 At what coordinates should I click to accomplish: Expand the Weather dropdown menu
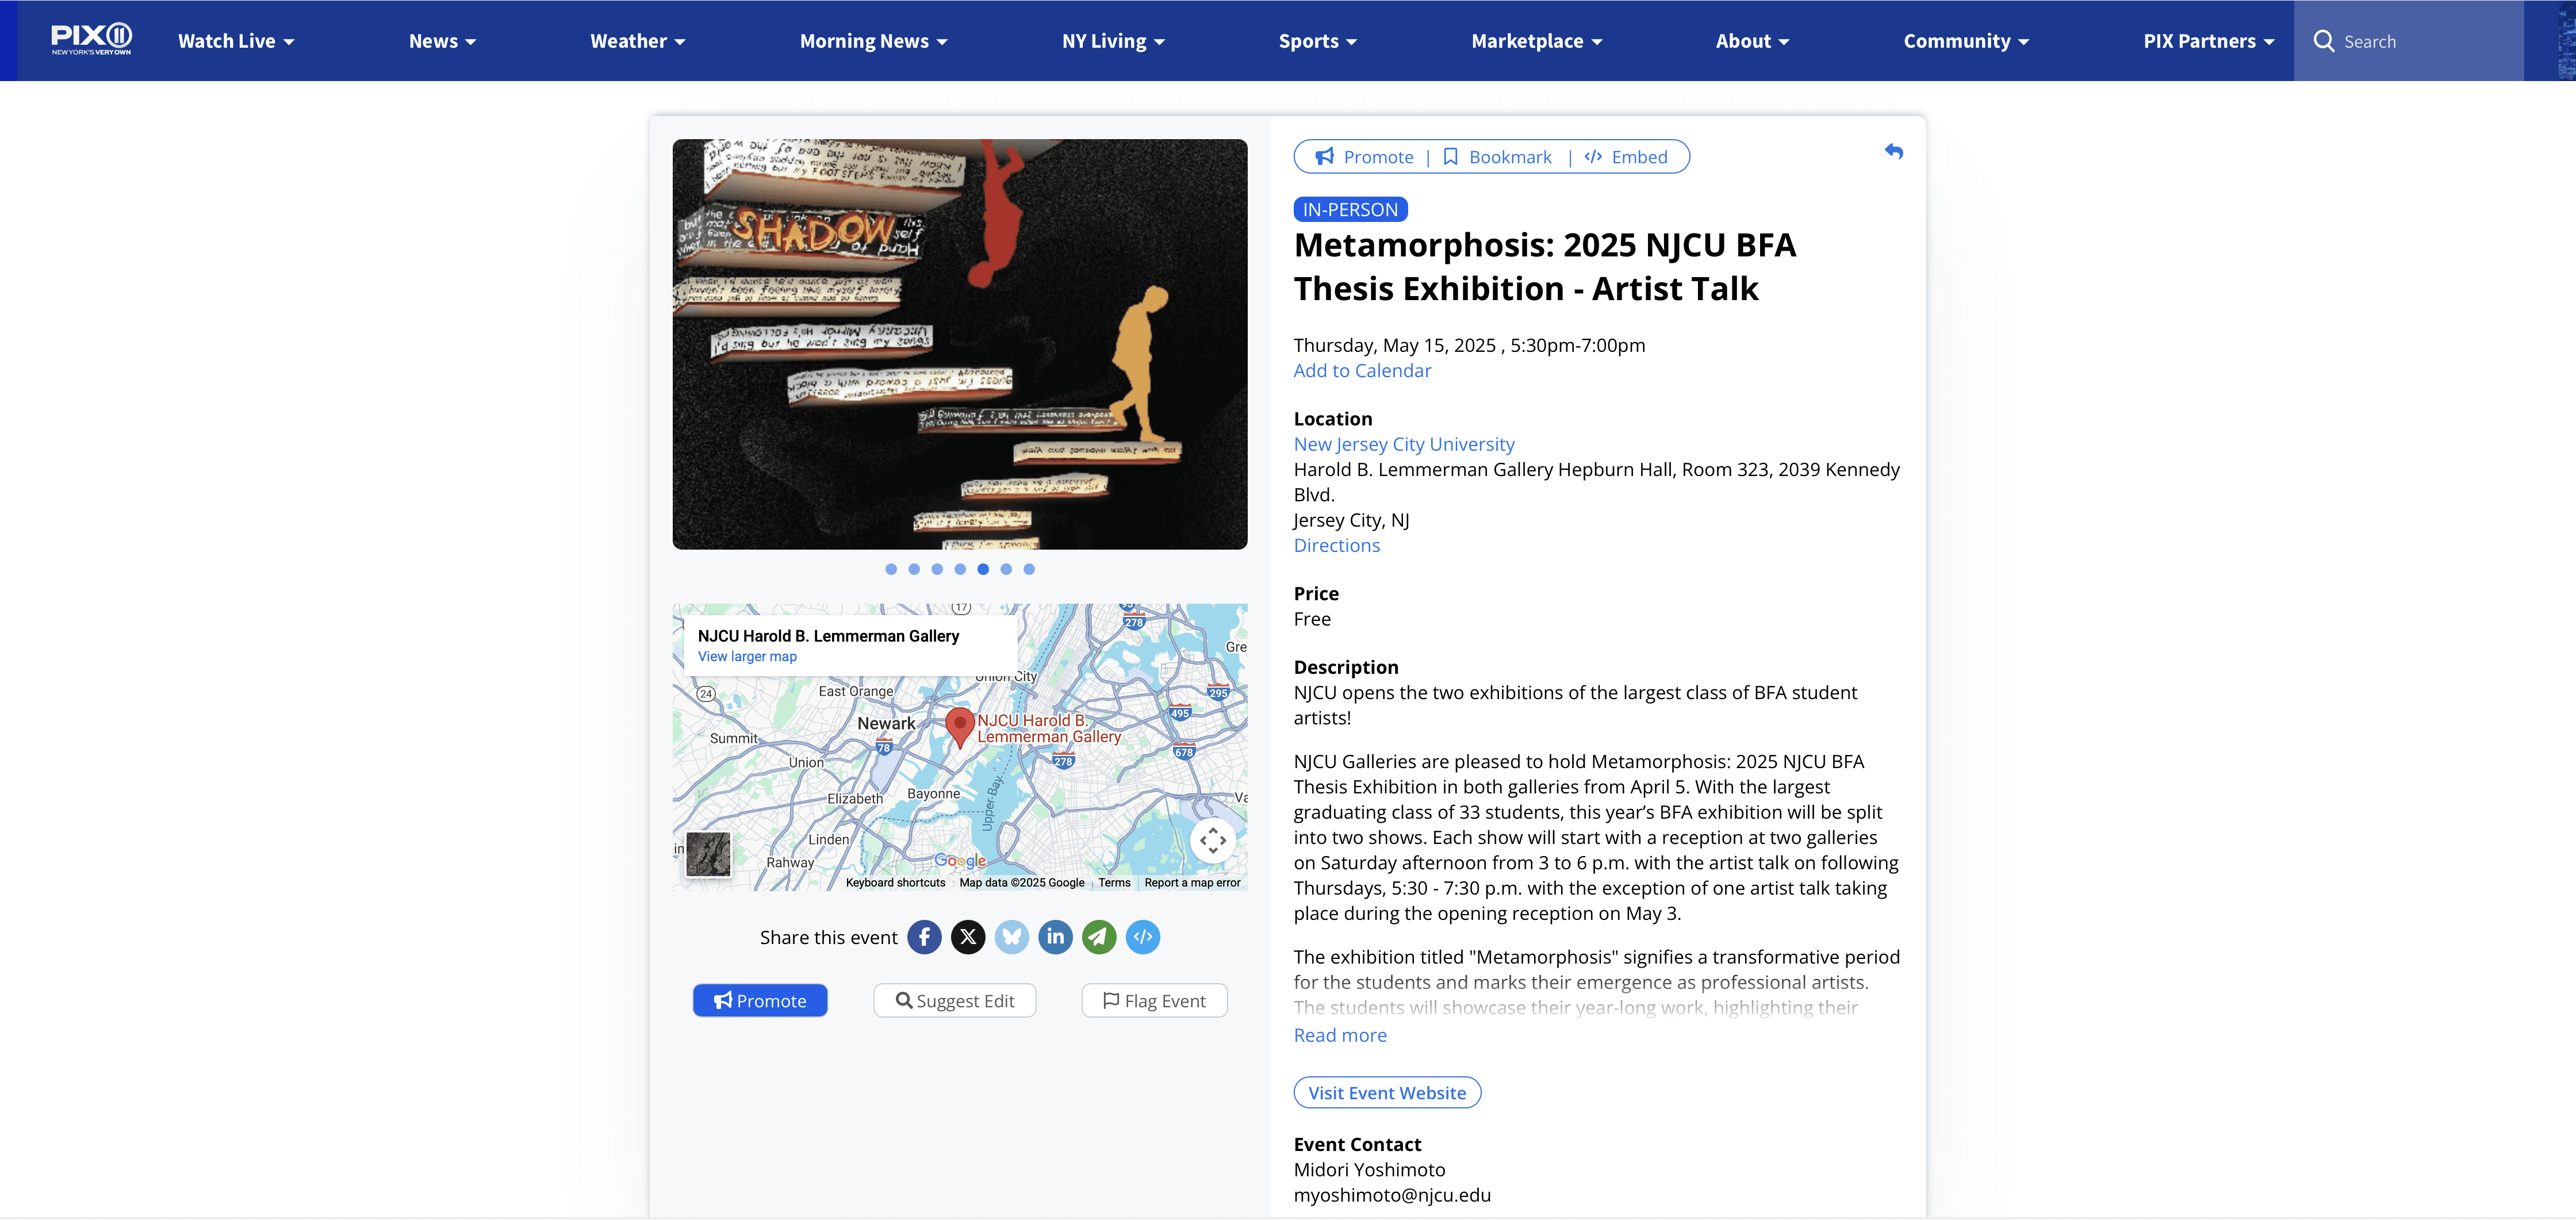pyautogui.click(x=637, y=41)
